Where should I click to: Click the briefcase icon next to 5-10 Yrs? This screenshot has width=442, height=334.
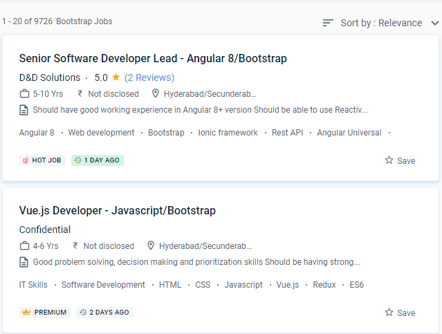tap(25, 93)
